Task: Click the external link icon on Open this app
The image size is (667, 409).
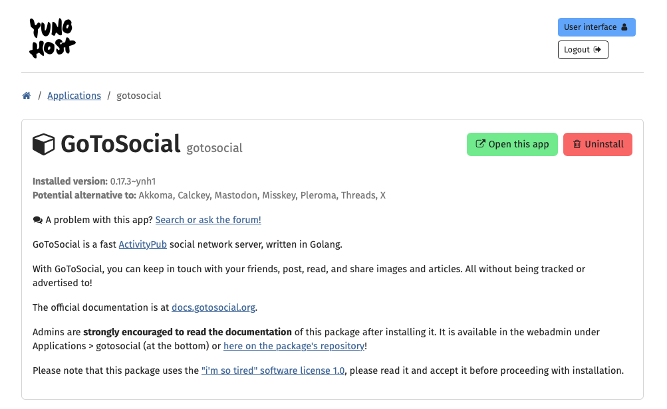Action: (x=480, y=144)
